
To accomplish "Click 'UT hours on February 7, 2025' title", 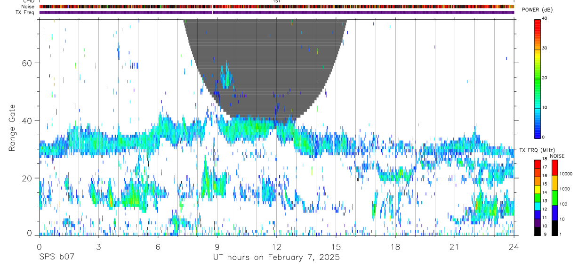I will point(277,258).
